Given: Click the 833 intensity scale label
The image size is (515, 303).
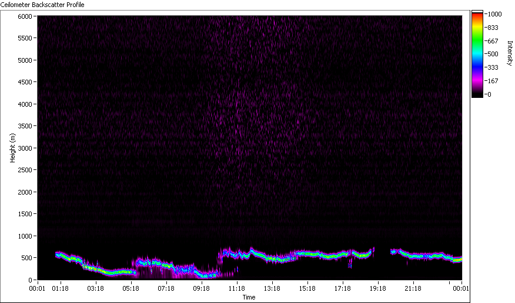Looking at the screenshot, I should (493, 28).
